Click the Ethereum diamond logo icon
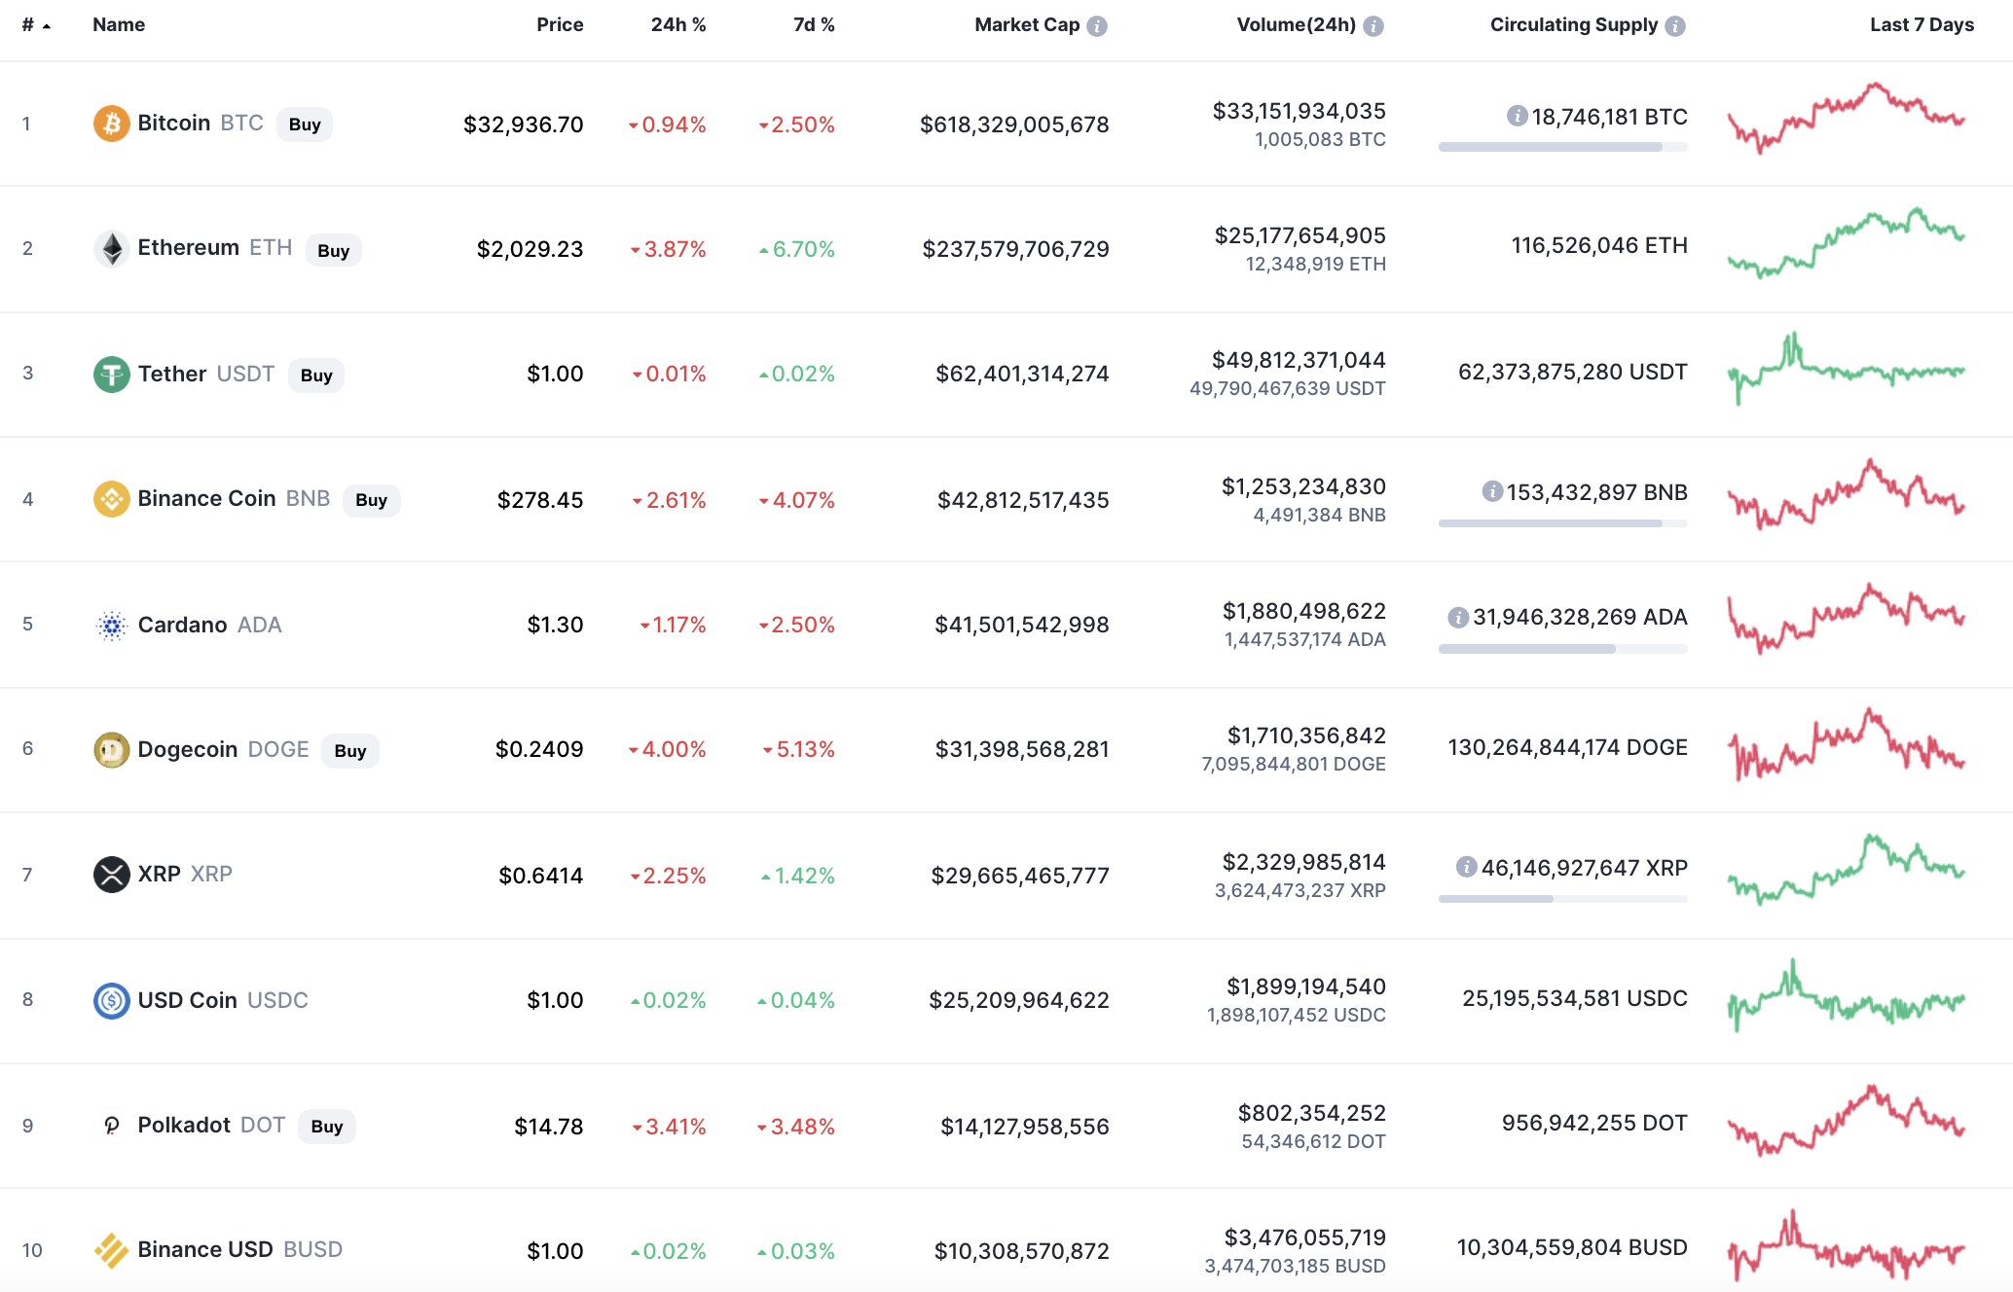2013x1292 pixels. coord(112,248)
